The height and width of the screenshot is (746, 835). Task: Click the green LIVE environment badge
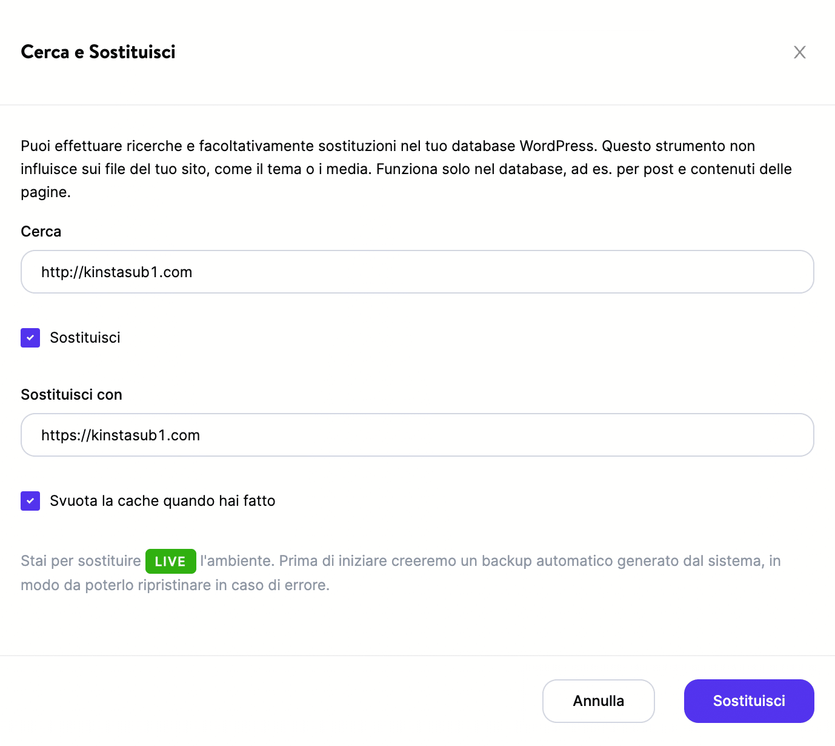point(170,561)
